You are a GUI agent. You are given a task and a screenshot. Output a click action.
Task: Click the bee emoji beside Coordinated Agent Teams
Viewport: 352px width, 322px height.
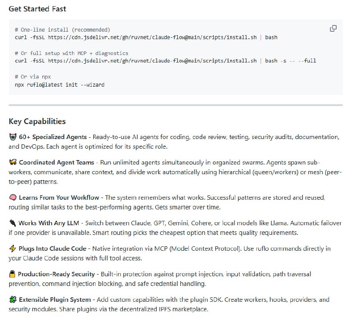(x=12, y=163)
